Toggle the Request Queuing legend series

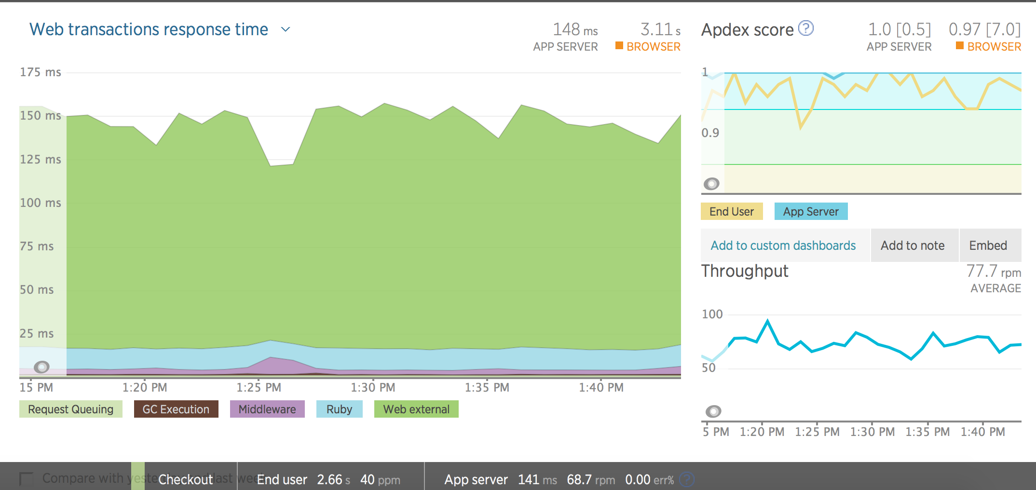70,409
